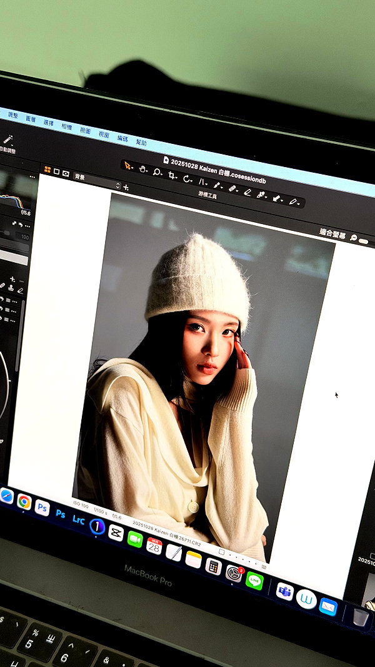This screenshot has height=667, width=375.
Task: Select the Pan hand cursor tool
Action: coord(142,169)
